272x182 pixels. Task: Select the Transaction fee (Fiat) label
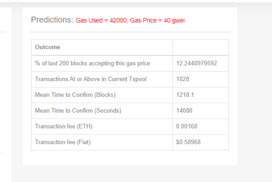point(63,142)
